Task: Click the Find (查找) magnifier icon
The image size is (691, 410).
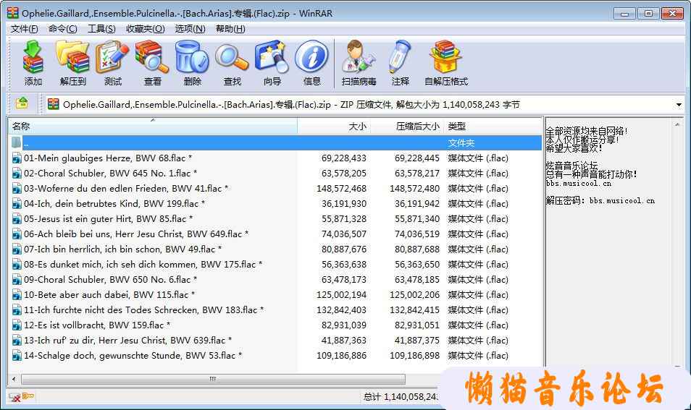Action: point(233,63)
